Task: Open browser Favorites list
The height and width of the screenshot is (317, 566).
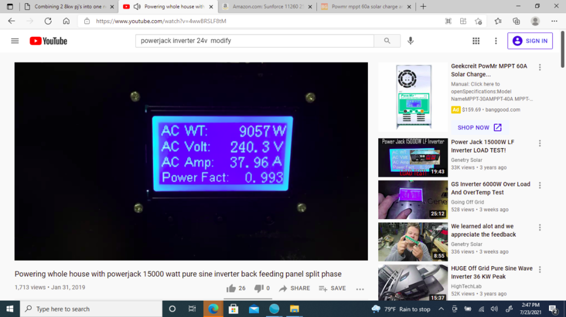Action: click(498, 21)
